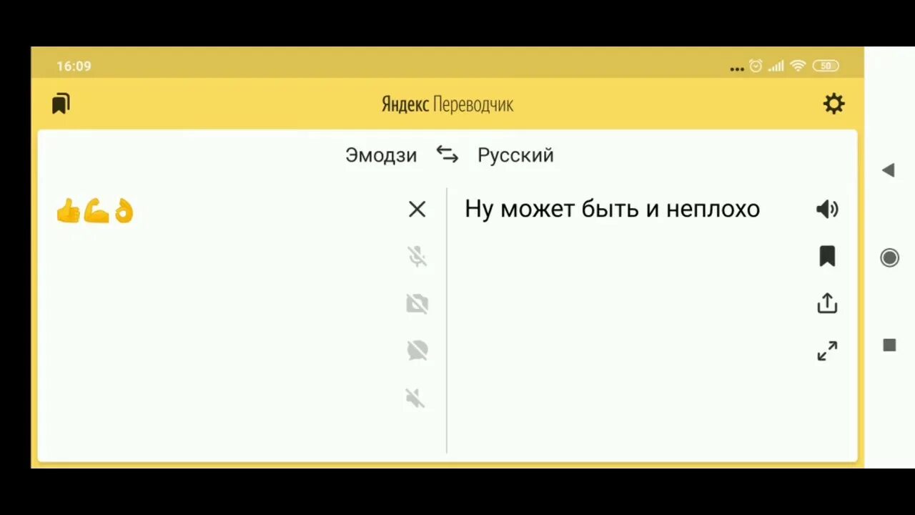The image size is (915, 515).
Task: Bookmark the translation
Action: pyautogui.click(x=827, y=256)
